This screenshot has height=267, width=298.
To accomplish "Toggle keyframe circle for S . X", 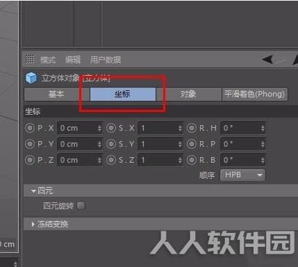I will pyautogui.click(x=111, y=128).
